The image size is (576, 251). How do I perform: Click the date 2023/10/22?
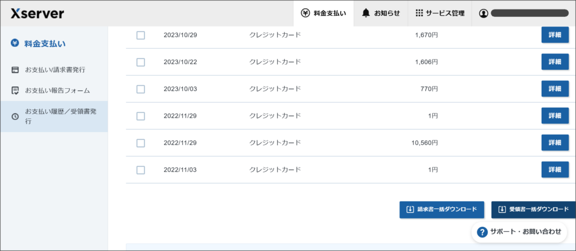pos(181,62)
